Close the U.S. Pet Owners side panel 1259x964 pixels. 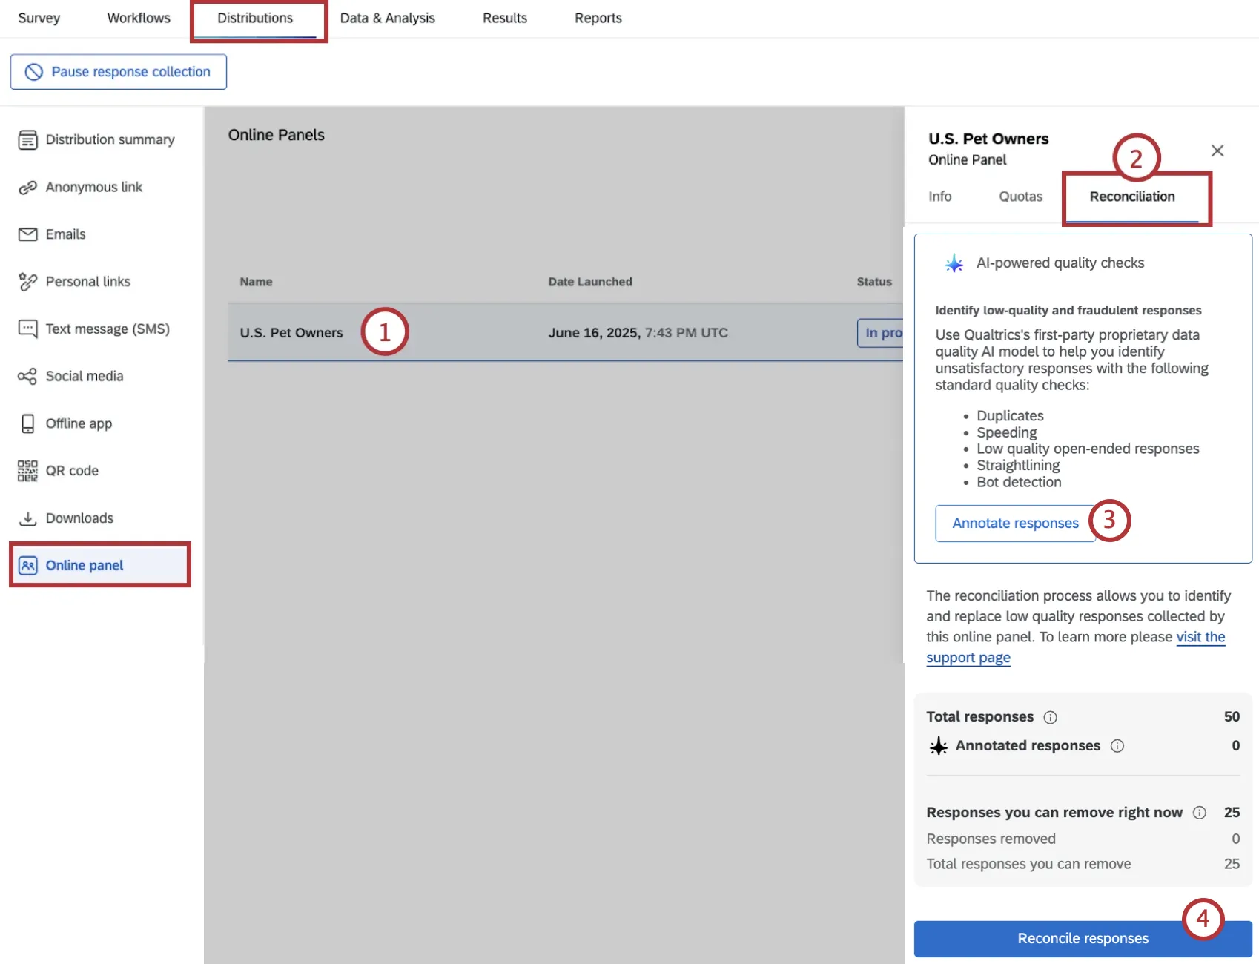[x=1217, y=151]
